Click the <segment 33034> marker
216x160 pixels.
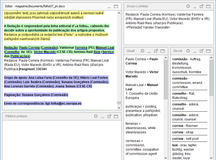click(x=33, y=69)
